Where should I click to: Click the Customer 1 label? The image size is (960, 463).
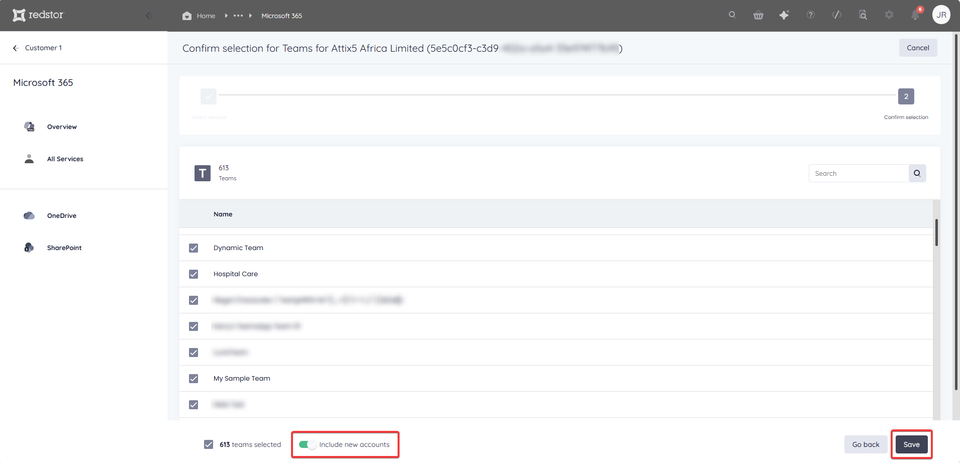tap(43, 48)
